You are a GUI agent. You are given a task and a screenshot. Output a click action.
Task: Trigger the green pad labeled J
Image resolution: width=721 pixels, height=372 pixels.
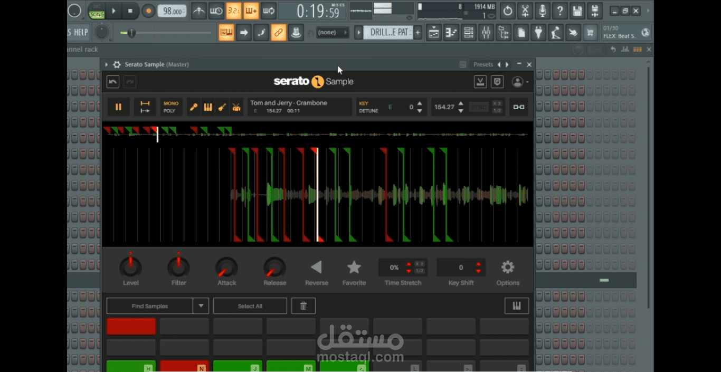point(238,366)
